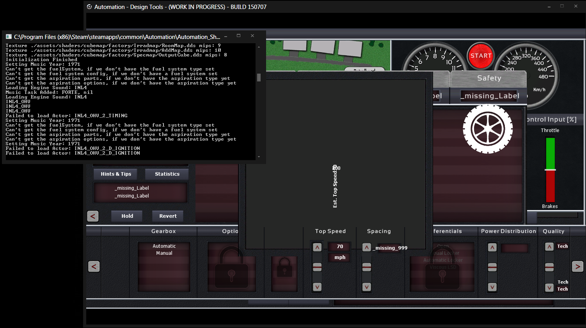Click the Spacing slider handle

[366, 267]
